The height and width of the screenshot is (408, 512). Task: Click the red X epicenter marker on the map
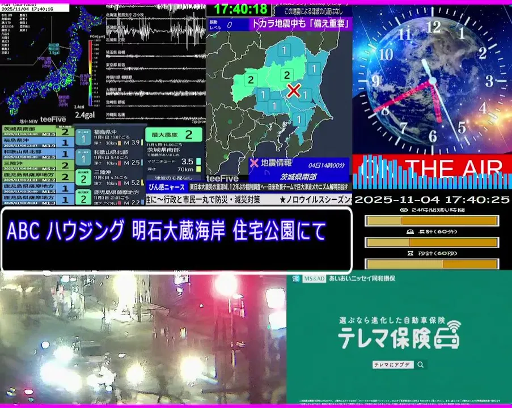point(294,90)
